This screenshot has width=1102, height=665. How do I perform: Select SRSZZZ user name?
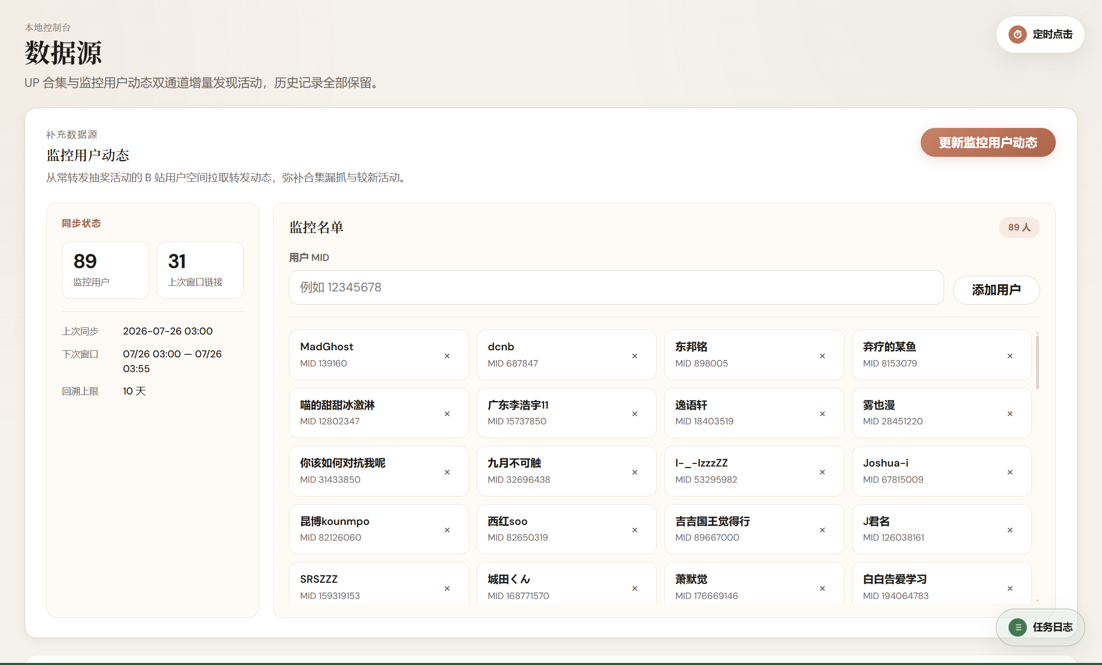point(318,579)
